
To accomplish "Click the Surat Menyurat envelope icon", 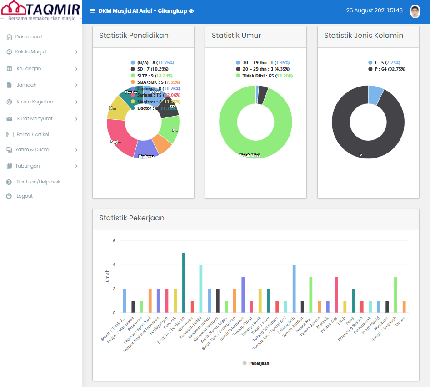I will (x=9, y=119).
